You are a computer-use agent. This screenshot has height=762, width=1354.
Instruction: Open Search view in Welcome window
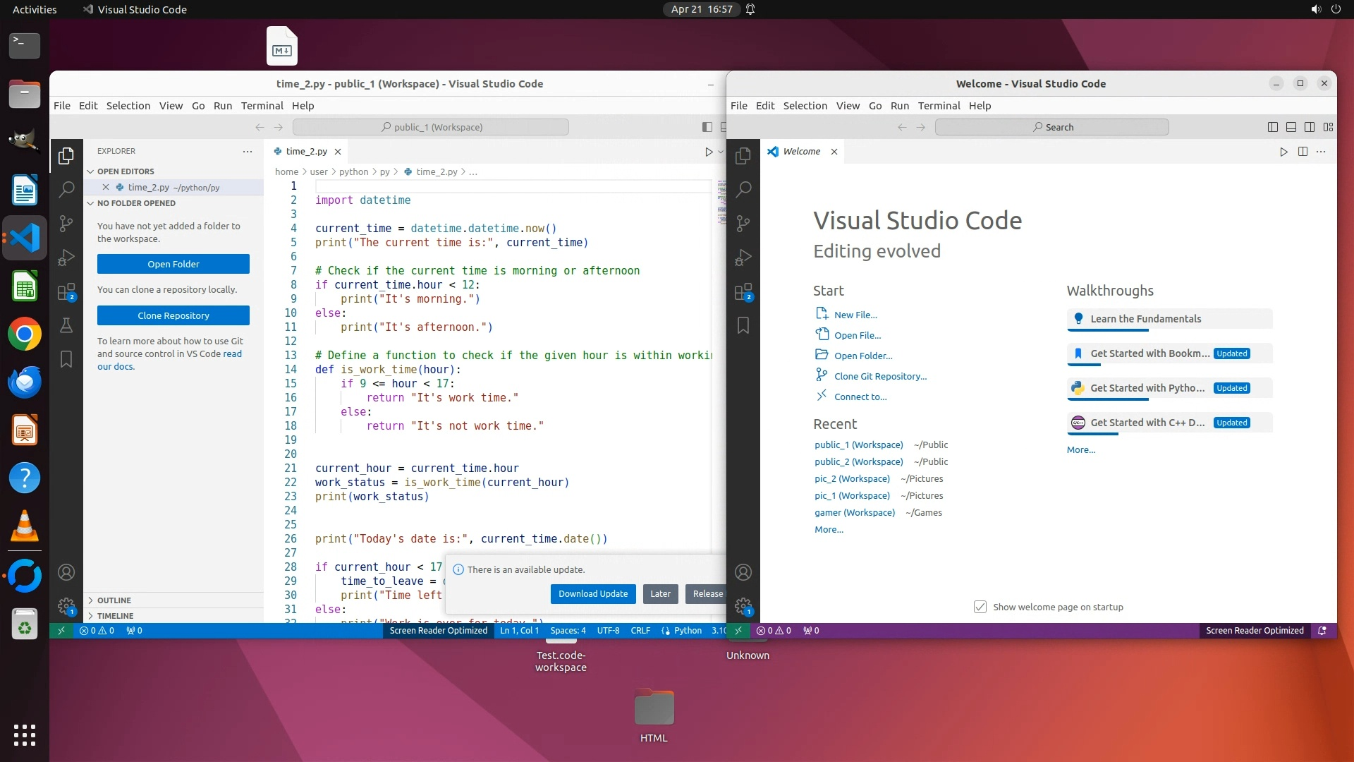coord(743,189)
